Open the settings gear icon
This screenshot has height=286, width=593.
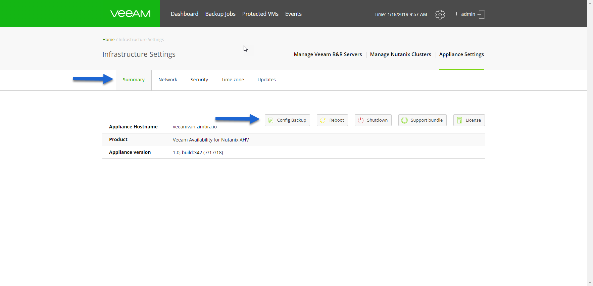coord(440,14)
